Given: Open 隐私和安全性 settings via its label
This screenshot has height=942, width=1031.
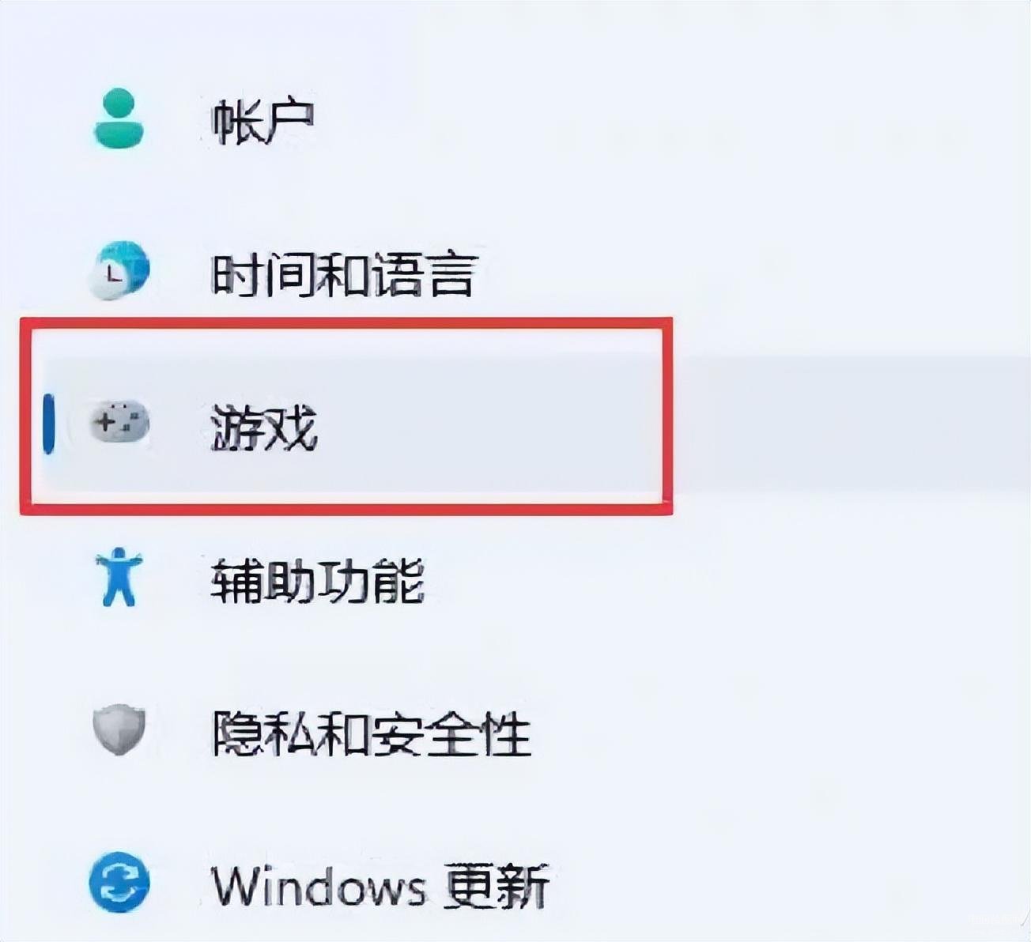Looking at the screenshot, I should click(372, 733).
